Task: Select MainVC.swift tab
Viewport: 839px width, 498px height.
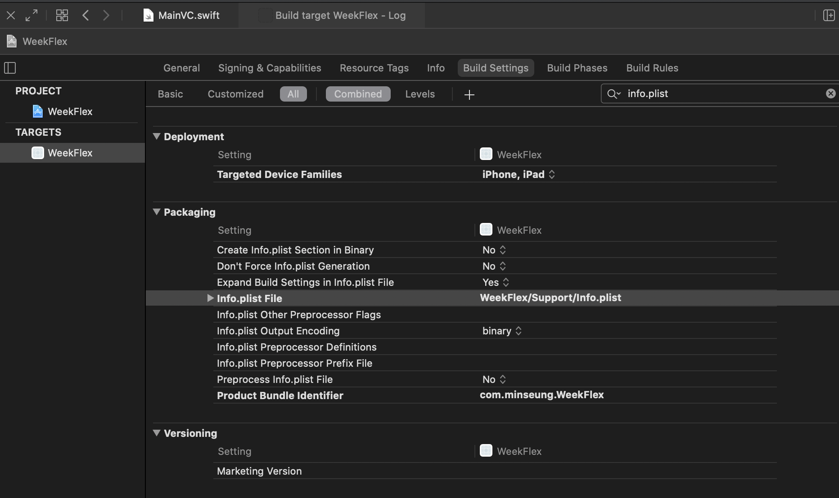Action: (x=181, y=15)
